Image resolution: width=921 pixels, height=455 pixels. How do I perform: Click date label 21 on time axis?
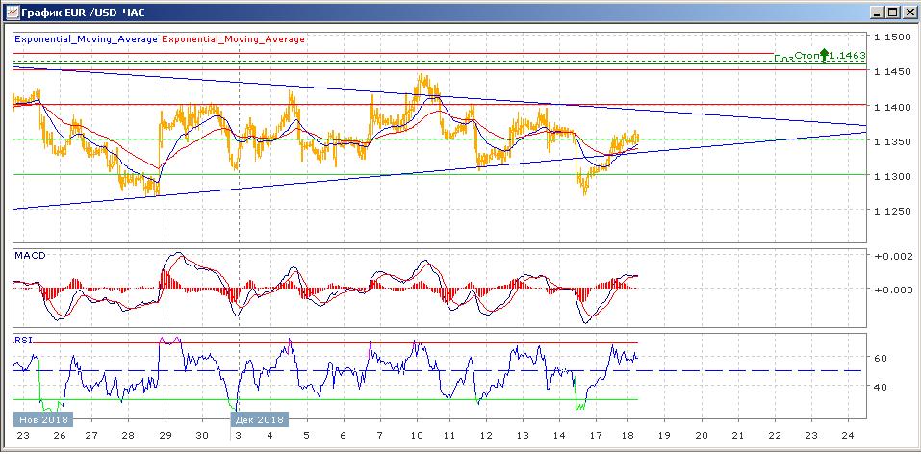738,436
